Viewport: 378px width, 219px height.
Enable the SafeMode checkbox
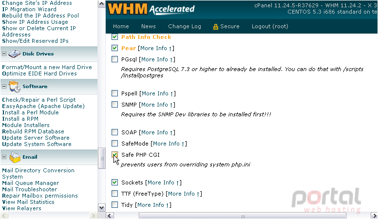115,143
